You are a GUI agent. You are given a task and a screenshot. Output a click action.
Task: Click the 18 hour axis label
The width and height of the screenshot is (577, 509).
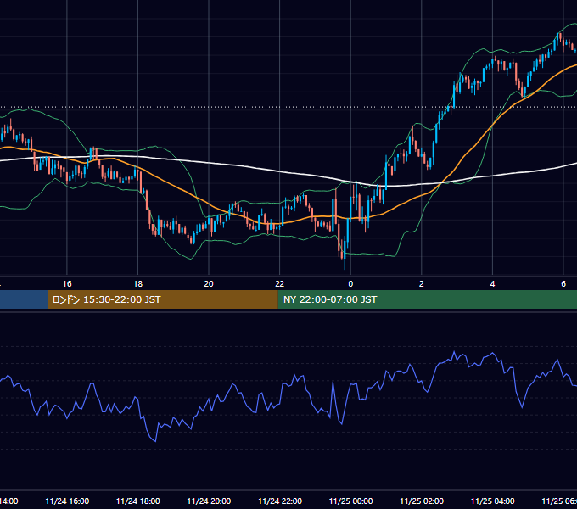tap(137, 284)
